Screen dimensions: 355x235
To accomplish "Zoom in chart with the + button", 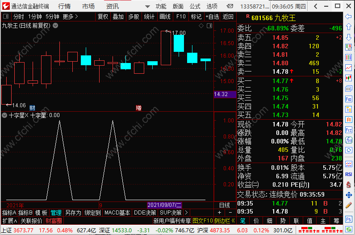I will (x=219, y=213).
